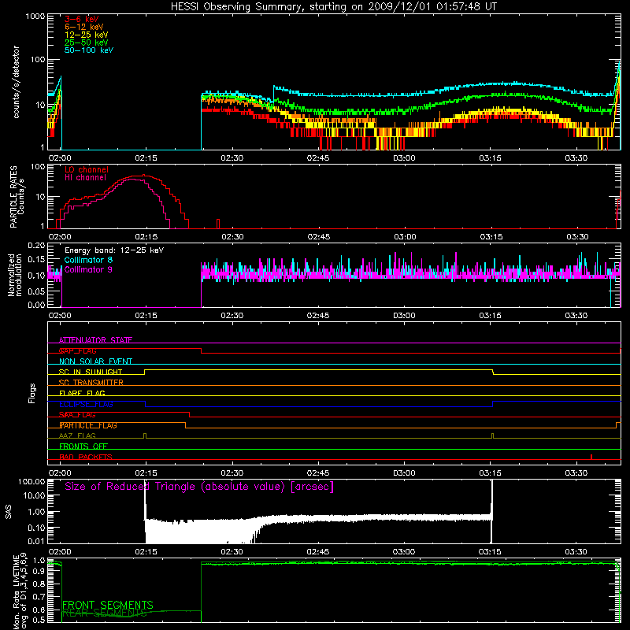Click the 'Energy band: 12-25 keV' label
This screenshot has height=630, width=630.
click(114, 250)
